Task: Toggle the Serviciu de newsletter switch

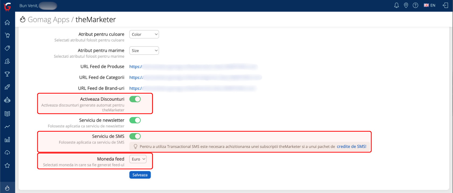Action: click(135, 120)
